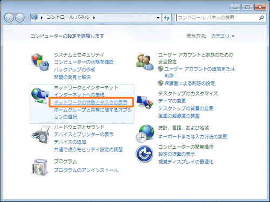270x202 pixels.
Task: Open プログラム category heading
Action: point(65,161)
